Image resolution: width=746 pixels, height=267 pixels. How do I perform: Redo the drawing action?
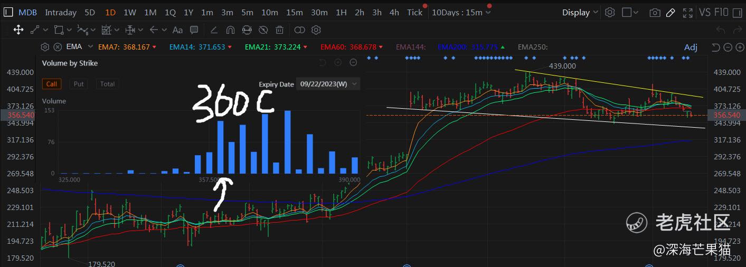(x=736, y=30)
